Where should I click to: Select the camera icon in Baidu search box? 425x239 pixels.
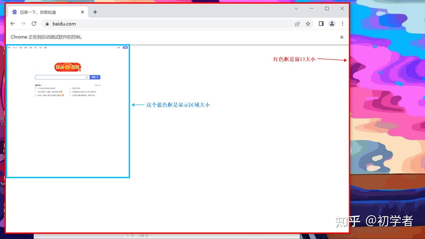click(86, 77)
